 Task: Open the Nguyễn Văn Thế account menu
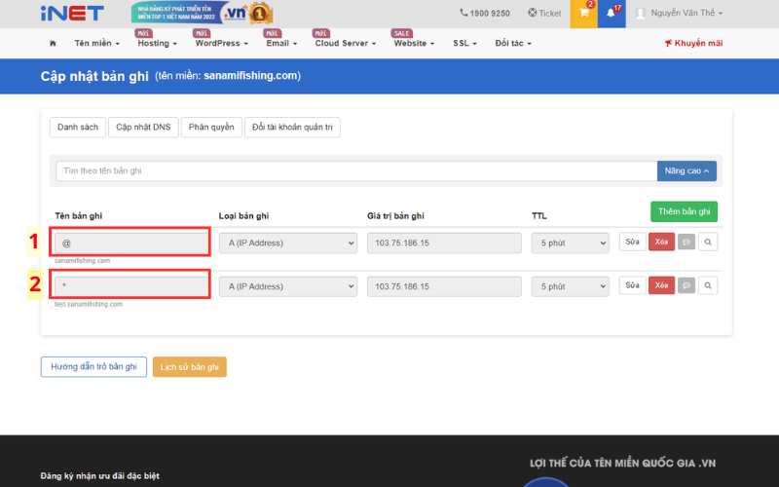(x=679, y=14)
